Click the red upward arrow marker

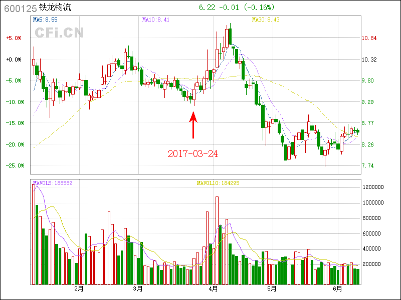pyautogui.click(x=193, y=125)
